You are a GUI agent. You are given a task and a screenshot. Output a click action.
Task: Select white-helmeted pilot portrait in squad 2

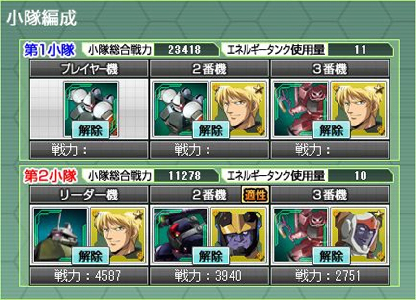pos(359,235)
